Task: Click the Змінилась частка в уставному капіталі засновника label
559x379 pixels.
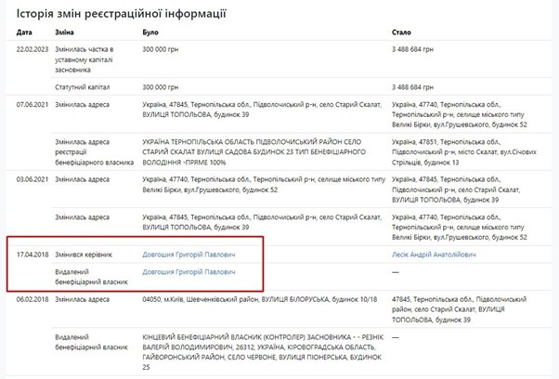Action: (88, 59)
